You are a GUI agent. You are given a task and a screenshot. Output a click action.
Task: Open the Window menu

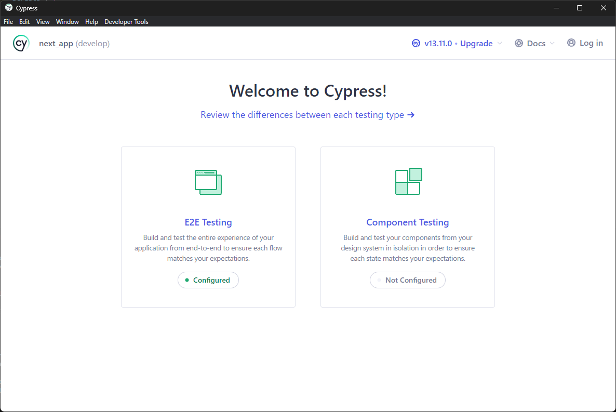pos(67,22)
